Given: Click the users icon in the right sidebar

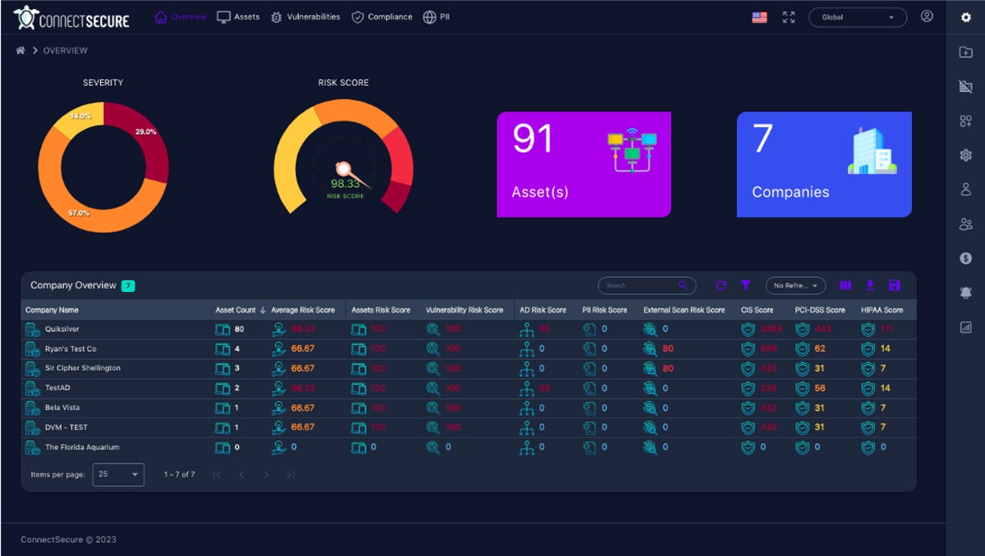Looking at the screenshot, I should [966, 223].
